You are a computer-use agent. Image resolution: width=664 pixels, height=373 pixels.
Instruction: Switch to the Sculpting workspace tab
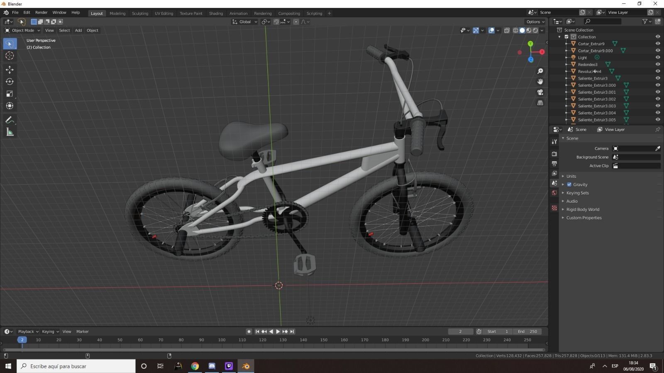click(140, 13)
